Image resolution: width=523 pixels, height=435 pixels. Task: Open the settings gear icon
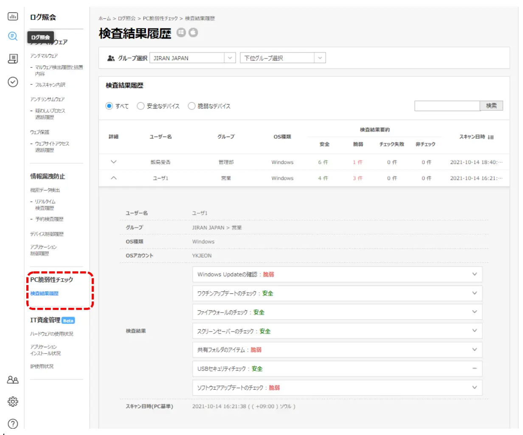(13, 402)
